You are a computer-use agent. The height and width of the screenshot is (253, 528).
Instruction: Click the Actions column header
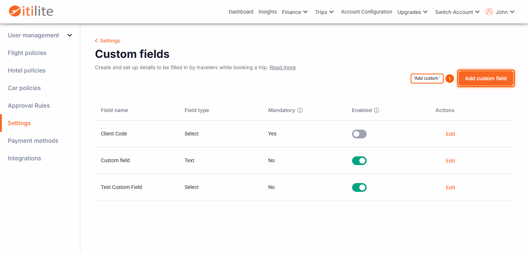coord(445,110)
